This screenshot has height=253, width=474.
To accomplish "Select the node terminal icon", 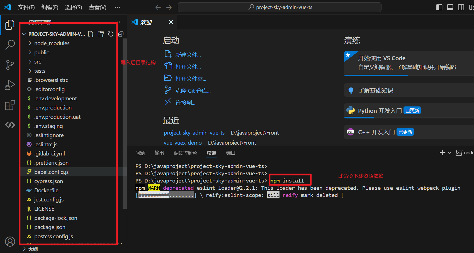I will coord(459,153).
